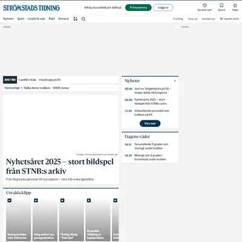This screenshot has height=242, width=242.
Task: Open the 00:46 Singelolycka på E6 news item
Action: [150, 91]
